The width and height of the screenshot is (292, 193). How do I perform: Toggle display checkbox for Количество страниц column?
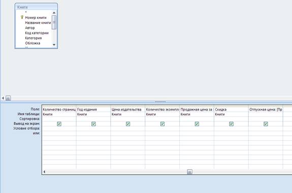(59, 124)
